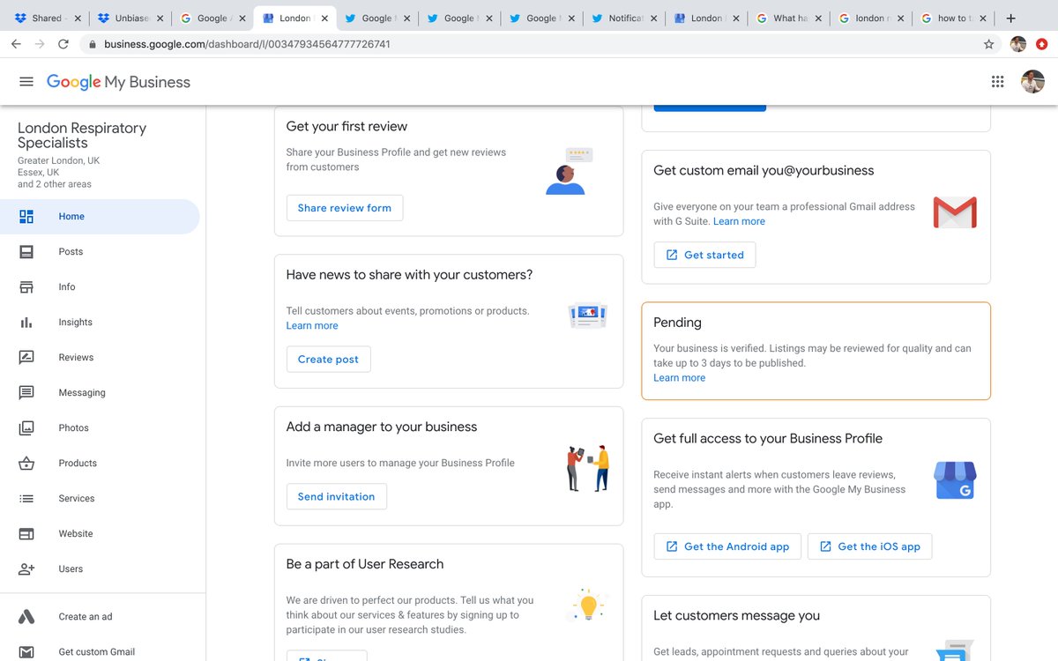Click the Products basket icon
This screenshot has height=661, width=1058.
click(x=26, y=463)
